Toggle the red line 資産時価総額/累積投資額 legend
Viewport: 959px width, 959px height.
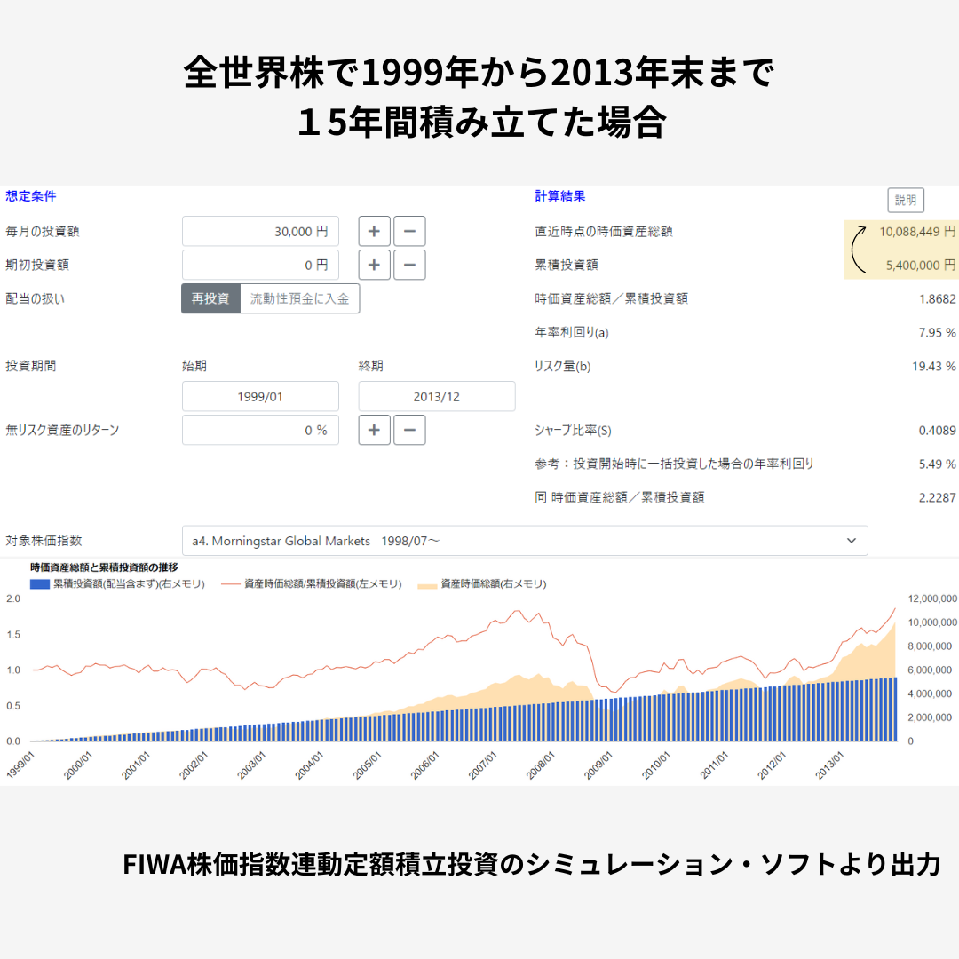pyautogui.click(x=231, y=584)
